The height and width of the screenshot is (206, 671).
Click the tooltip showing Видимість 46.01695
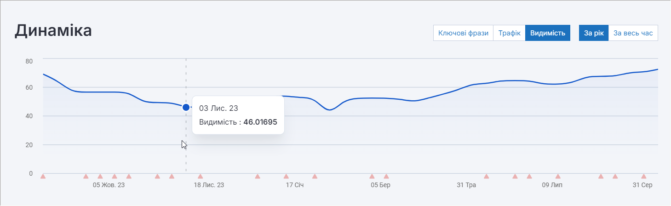click(238, 115)
